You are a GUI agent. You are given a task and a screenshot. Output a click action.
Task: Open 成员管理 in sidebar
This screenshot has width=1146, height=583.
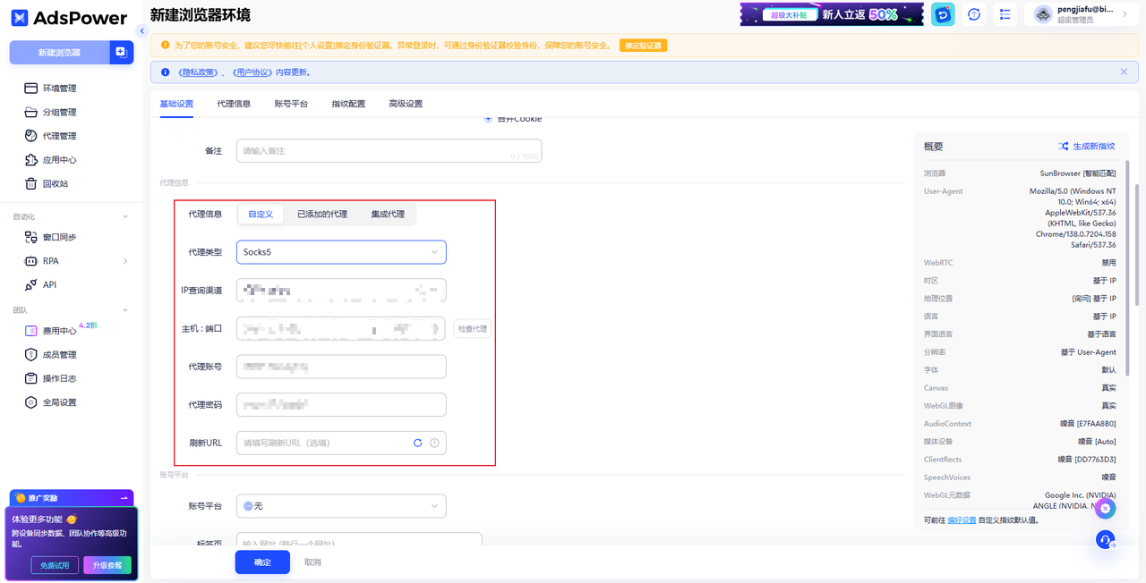click(x=59, y=355)
